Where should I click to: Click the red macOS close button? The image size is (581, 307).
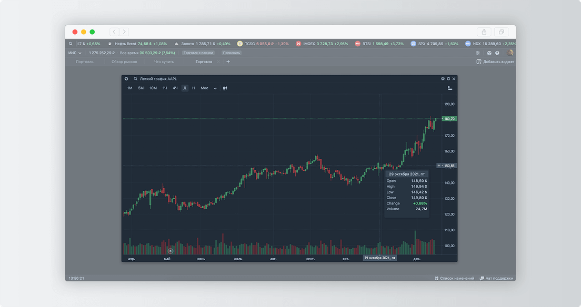[75, 32]
